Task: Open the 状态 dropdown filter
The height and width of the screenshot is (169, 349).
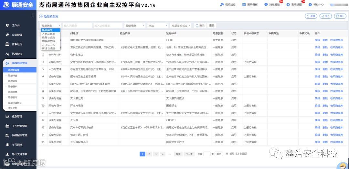Action: point(158,26)
